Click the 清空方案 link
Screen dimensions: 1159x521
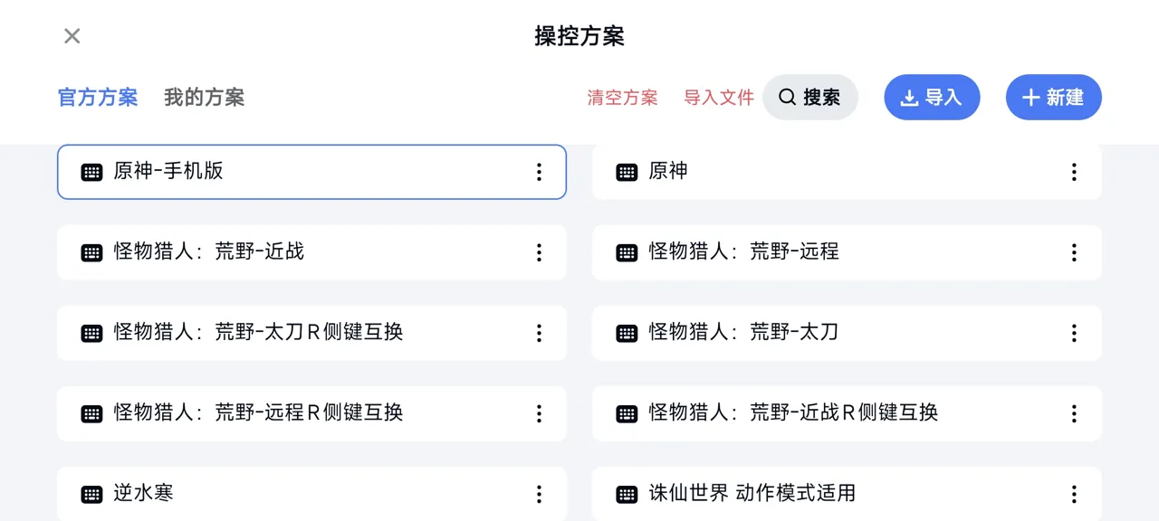pyautogui.click(x=623, y=97)
